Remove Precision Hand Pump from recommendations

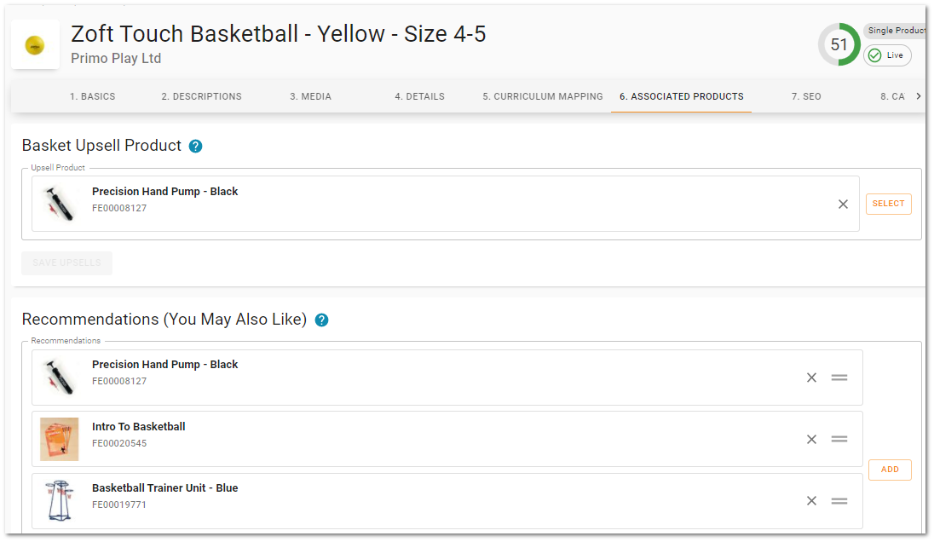[x=811, y=378]
